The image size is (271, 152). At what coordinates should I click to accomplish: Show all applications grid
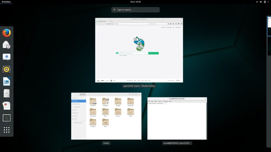7,130
